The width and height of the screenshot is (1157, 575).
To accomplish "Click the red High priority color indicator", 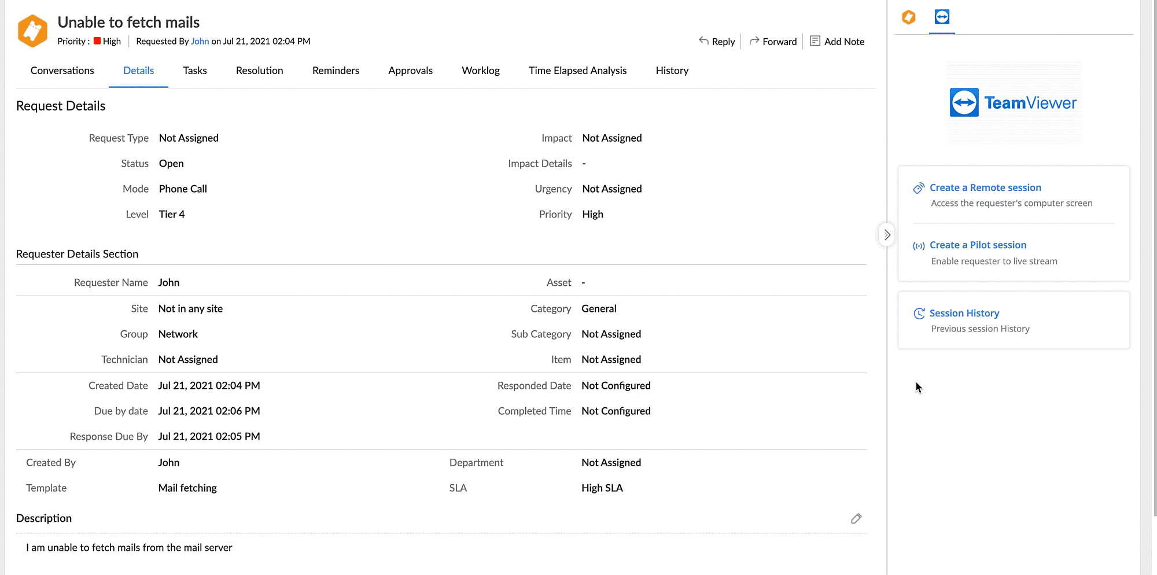I will 97,41.
